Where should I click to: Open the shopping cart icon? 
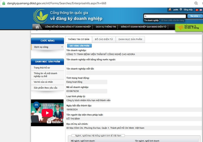[x=179, y=28]
